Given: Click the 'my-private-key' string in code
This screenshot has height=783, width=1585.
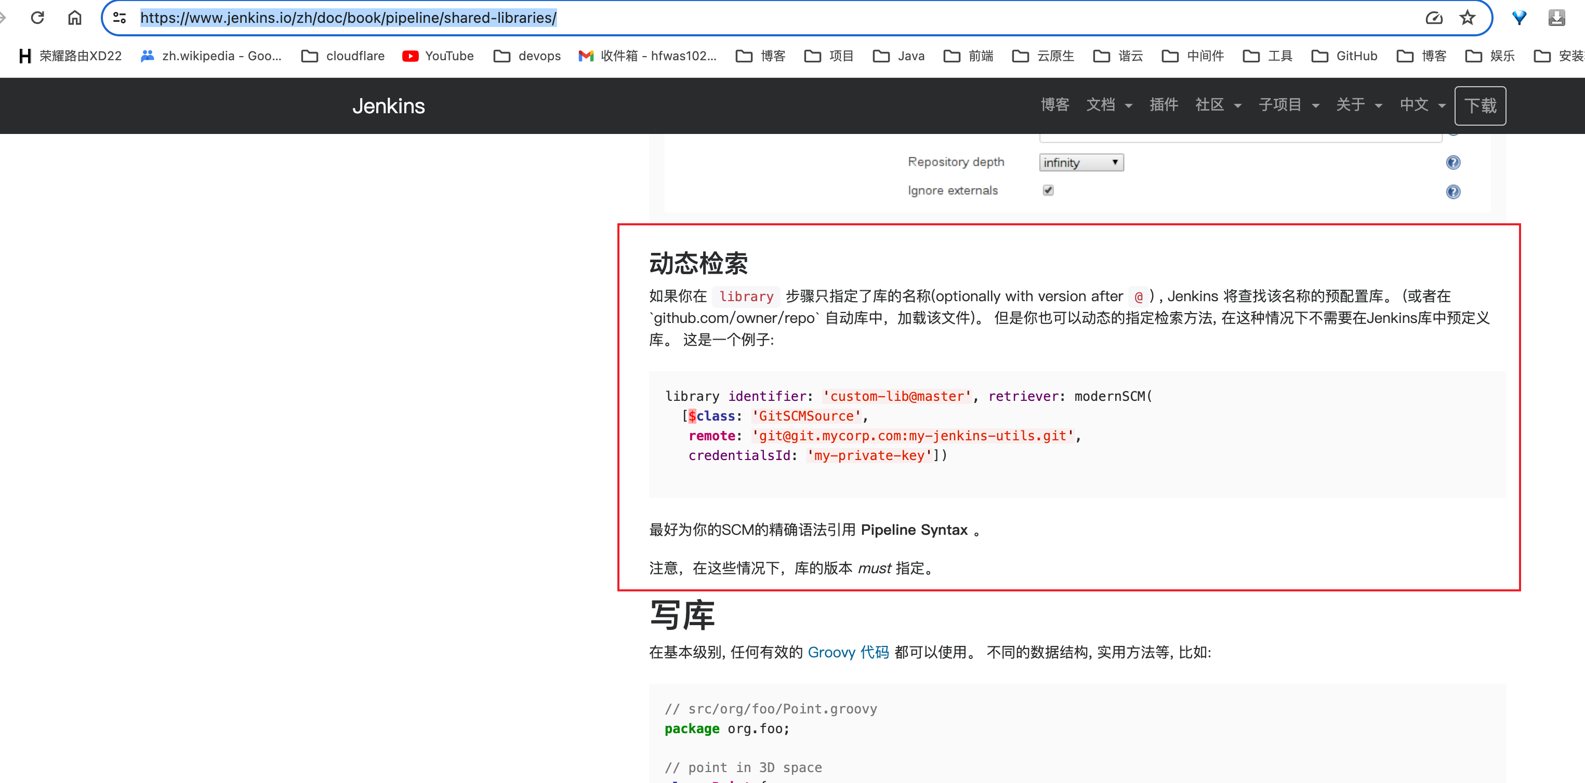Looking at the screenshot, I should coord(869,455).
